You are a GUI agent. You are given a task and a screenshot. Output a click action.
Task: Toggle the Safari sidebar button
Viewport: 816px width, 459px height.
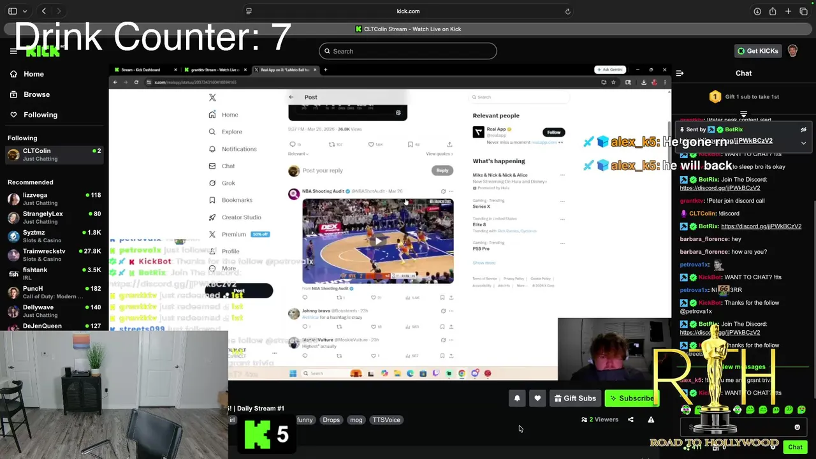[x=12, y=11]
